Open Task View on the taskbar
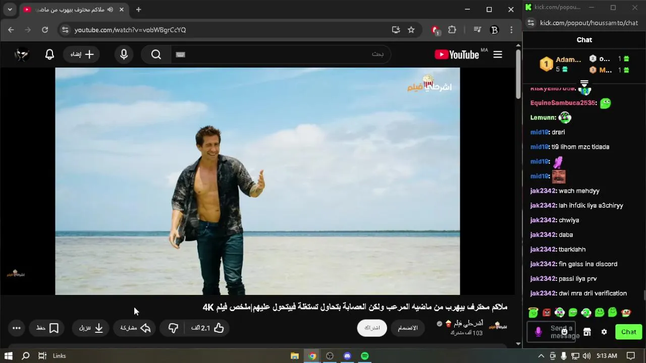The height and width of the screenshot is (363, 646). (x=42, y=356)
